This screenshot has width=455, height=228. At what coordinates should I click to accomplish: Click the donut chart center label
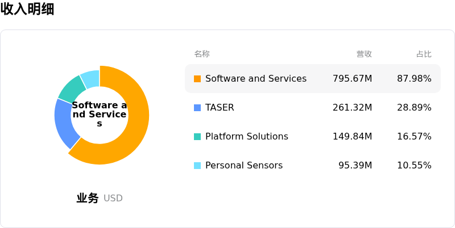tap(100, 115)
